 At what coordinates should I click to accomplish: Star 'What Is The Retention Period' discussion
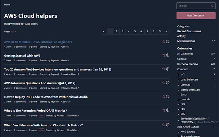coord(164,110)
